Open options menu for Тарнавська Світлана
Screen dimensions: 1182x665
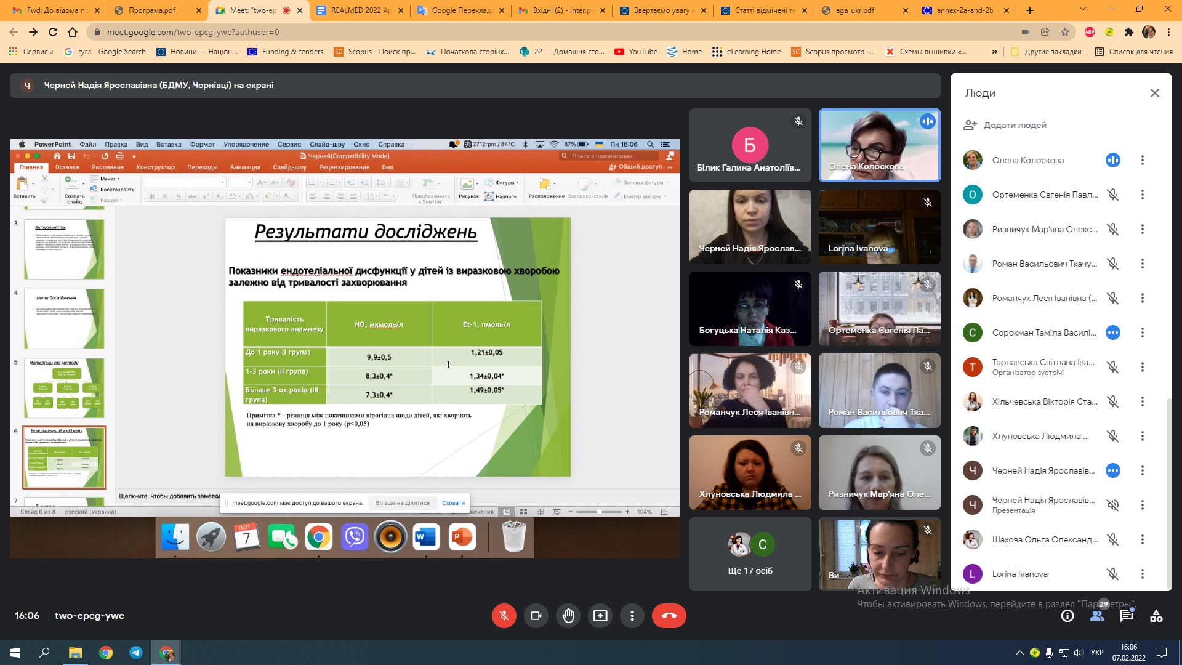tap(1142, 367)
